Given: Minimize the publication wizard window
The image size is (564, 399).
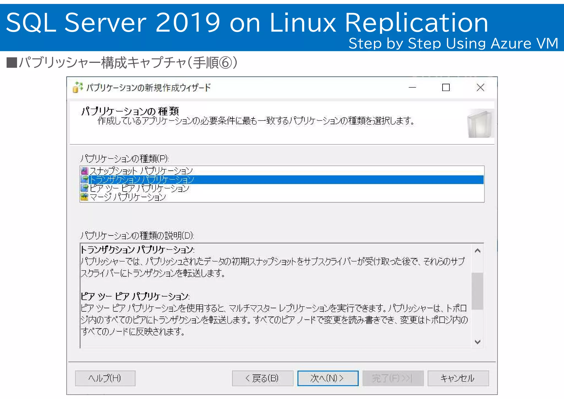Looking at the screenshot, I should click(412, 88).
